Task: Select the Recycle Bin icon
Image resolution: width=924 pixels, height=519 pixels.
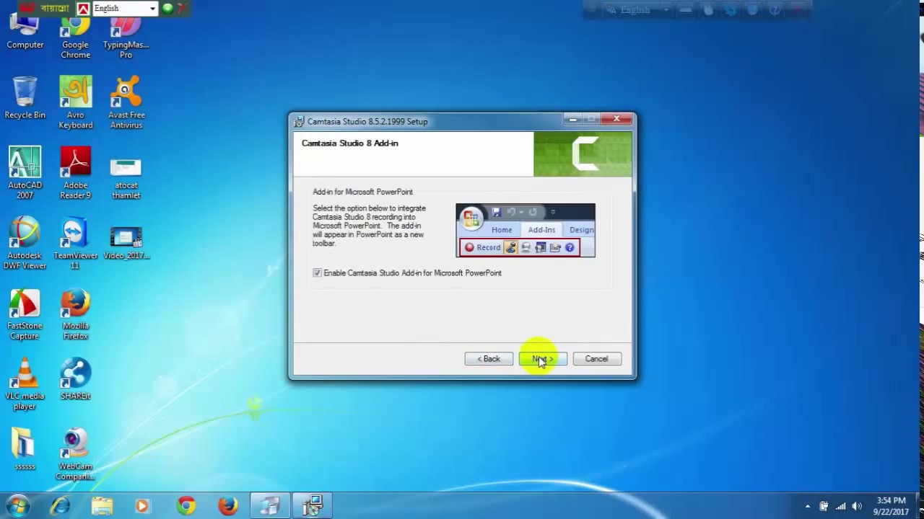Action: tap(25, 97)
